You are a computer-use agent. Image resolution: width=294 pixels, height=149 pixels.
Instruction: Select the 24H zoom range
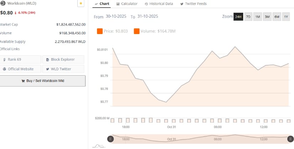coord(238,17)
